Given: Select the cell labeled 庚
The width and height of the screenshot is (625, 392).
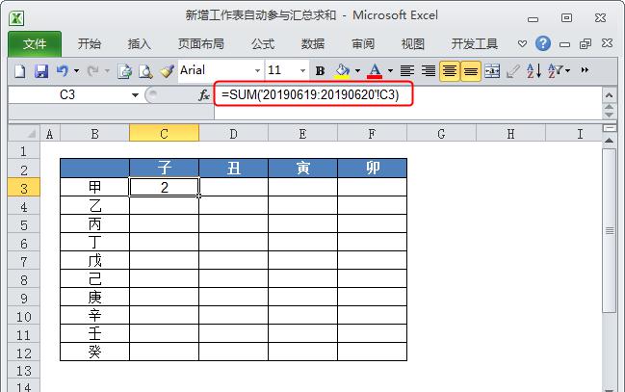Looking at the screenshot, I should tap(95, 297).
